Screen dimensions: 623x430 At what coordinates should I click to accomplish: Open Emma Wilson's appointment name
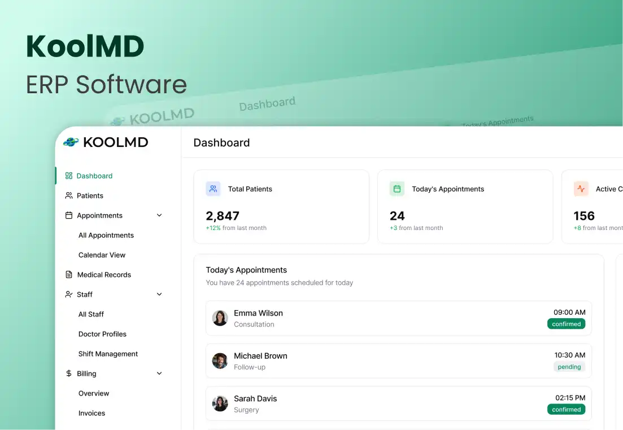[258, 313]
